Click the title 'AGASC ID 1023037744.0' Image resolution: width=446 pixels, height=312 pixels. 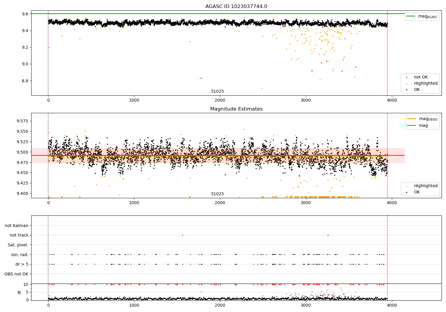point(236,7)
